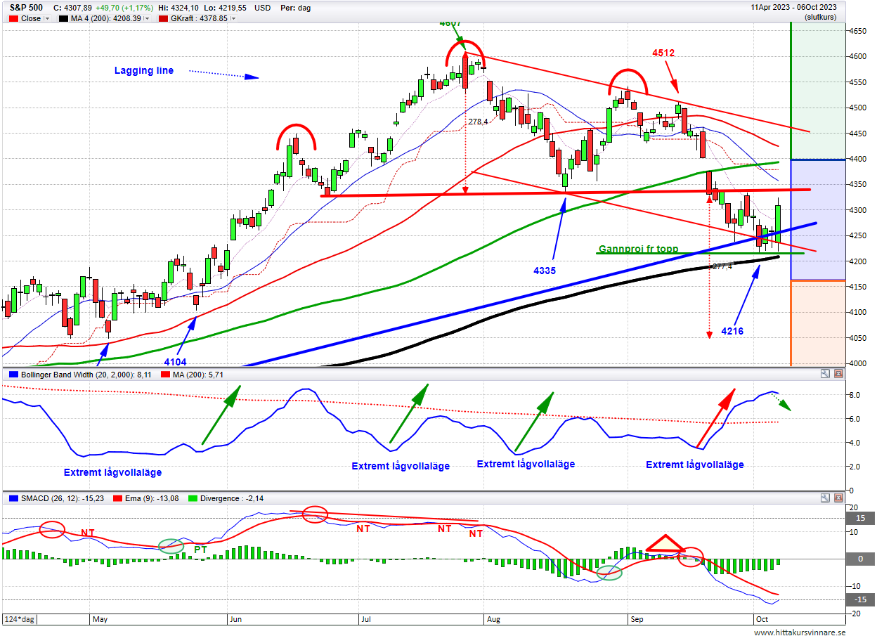Click the 4200 price axis label
This screenshot has width=877, height=636.
857,261
